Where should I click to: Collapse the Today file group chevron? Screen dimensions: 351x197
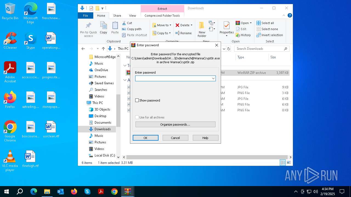pos(125,66)
